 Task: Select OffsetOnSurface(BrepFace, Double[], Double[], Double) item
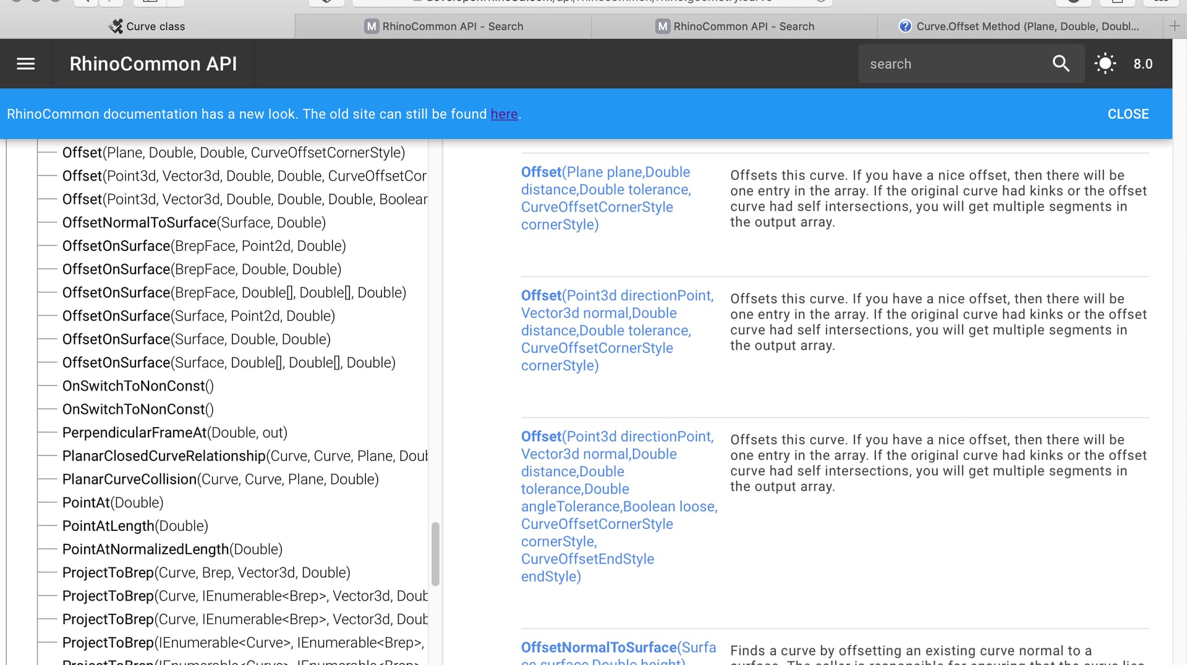coord(234,293)
